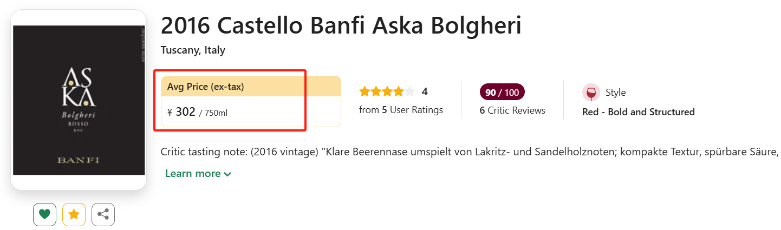
Task: Click the "Learn more" text
Action: [193, 174]
